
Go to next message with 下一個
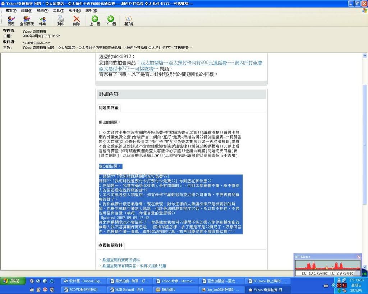tap(111, 20)
